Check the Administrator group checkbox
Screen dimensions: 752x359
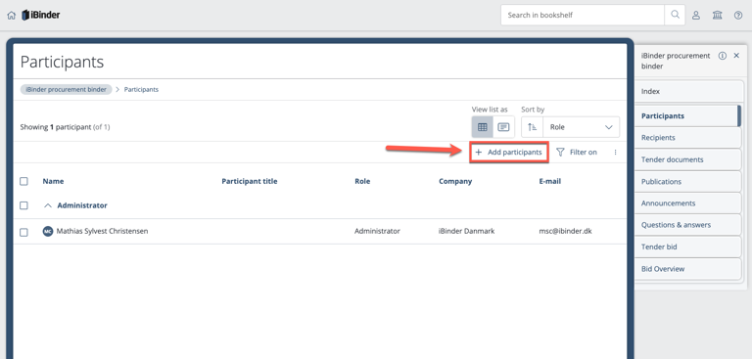click(x=23, y=205)
